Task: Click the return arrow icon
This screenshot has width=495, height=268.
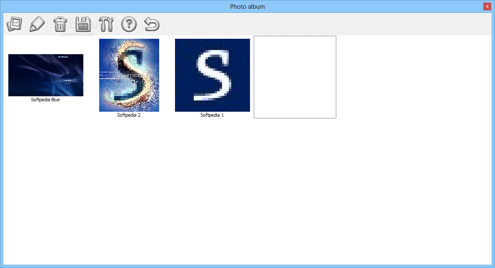Action: click(152, 24)
